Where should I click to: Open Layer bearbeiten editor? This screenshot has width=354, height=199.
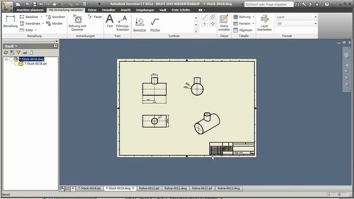[x=264, y=23]
